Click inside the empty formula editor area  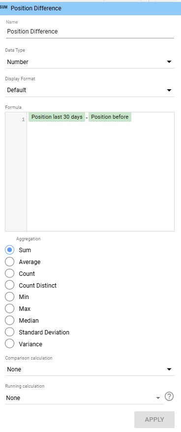coord(100,176)
